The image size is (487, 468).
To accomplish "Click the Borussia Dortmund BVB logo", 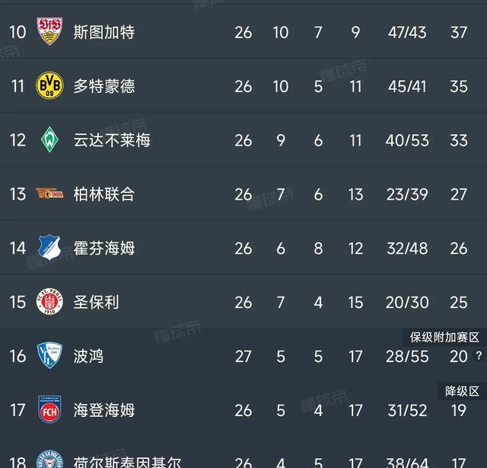I will coord(50,86).
